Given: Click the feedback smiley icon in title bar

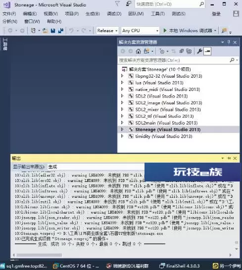Looking at the screenshot, I should click(x=128, y=3).
